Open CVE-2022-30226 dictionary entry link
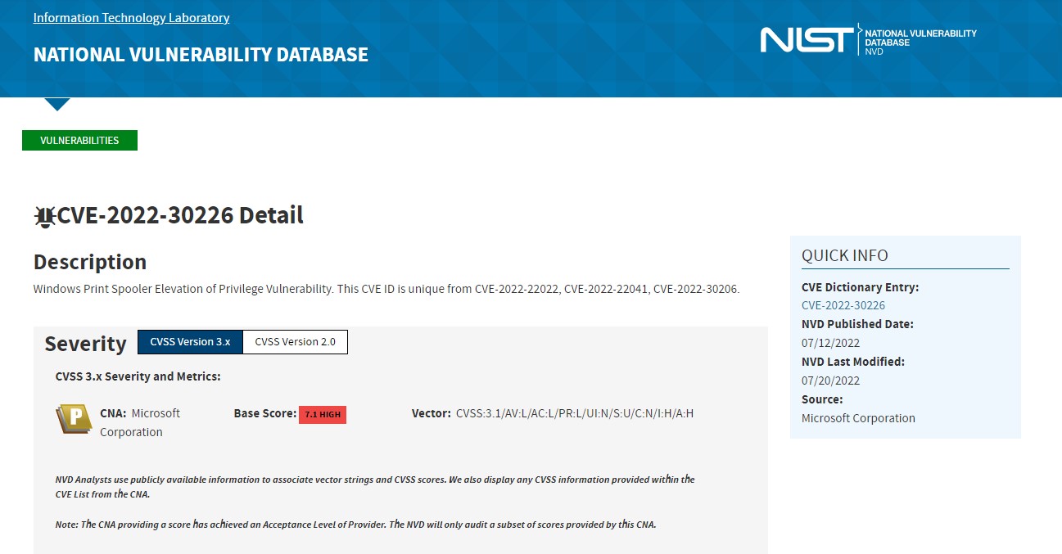This screenshot has width=1062, height=554. click(843, 305)
